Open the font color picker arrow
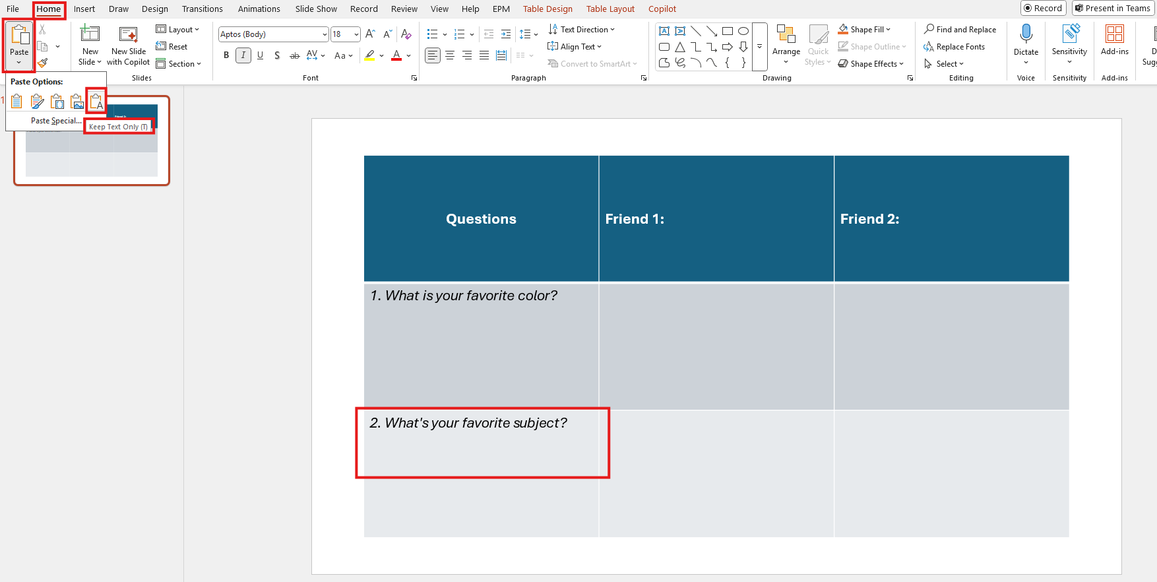The height and width of the screenshot is (582, 1157). click(409, 55)
